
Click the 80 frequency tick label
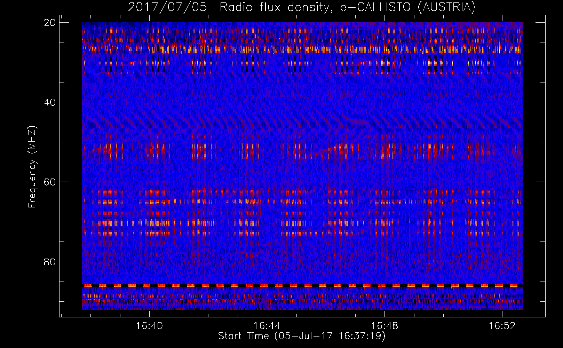pos(50,262)
